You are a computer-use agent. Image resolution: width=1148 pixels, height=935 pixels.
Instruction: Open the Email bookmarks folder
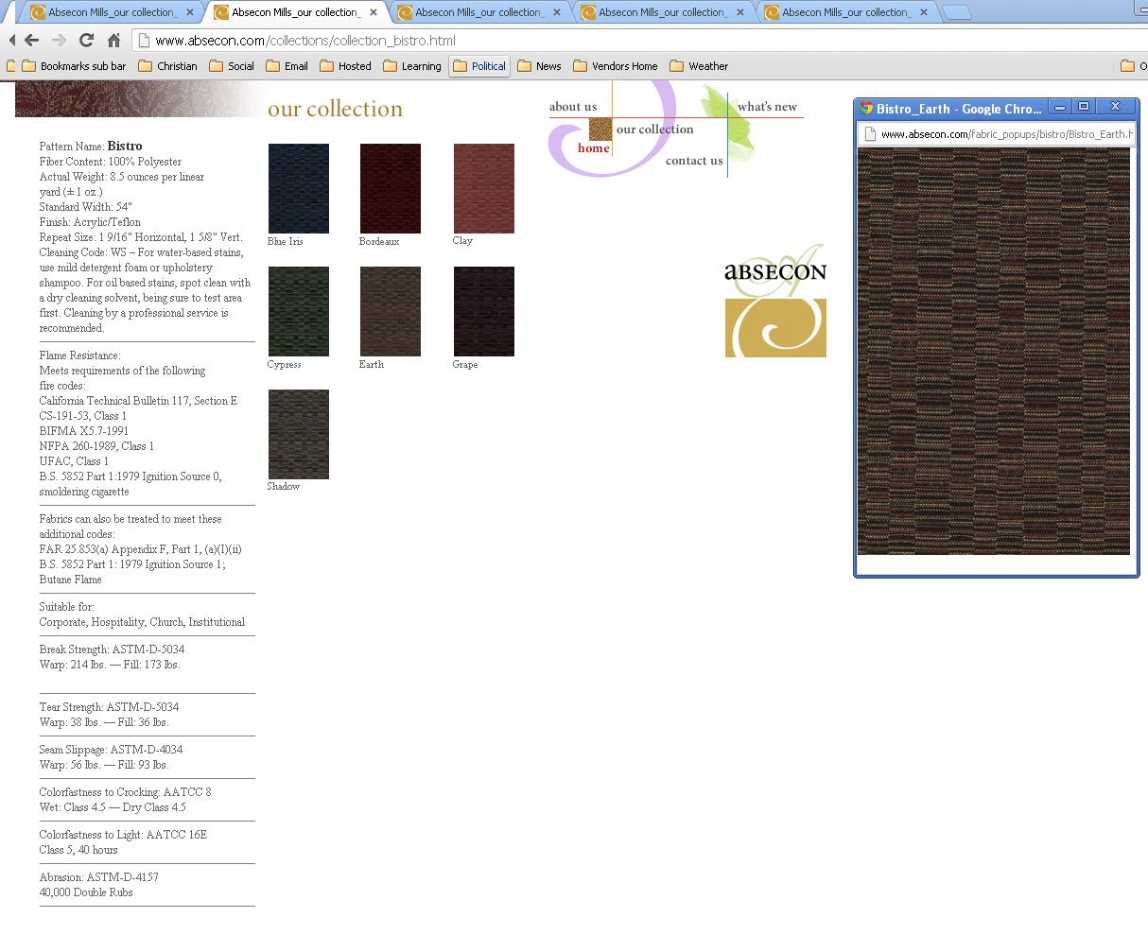pos(287,66)
